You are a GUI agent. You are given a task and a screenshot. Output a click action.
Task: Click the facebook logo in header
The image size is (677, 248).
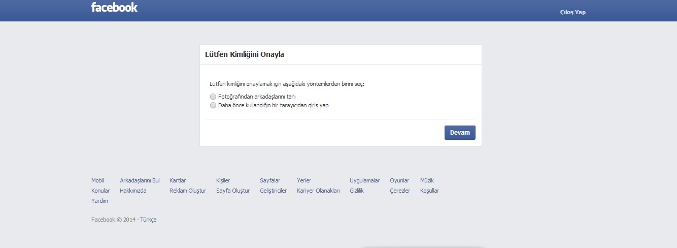(x=114, y=7)
